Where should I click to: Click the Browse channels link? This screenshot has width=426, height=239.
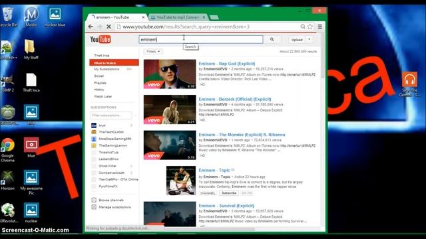[111, 200]
